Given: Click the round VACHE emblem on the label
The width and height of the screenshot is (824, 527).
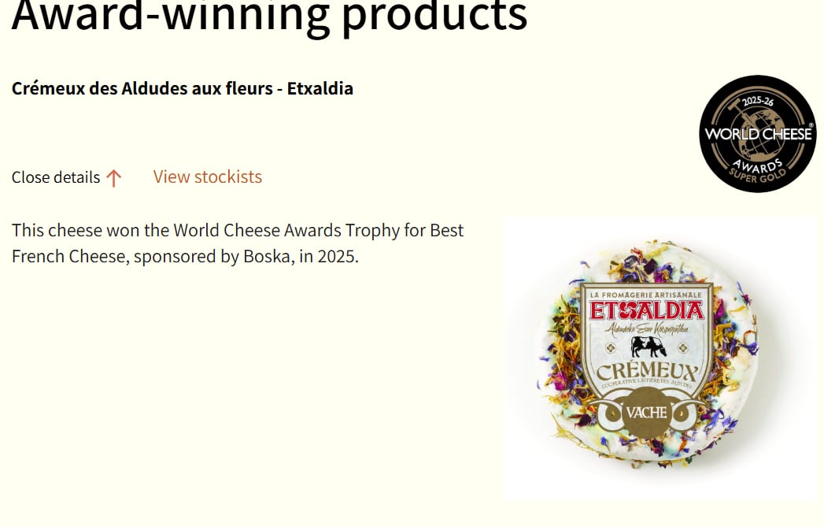Looking at the screenshot, I should pos(646,413).
